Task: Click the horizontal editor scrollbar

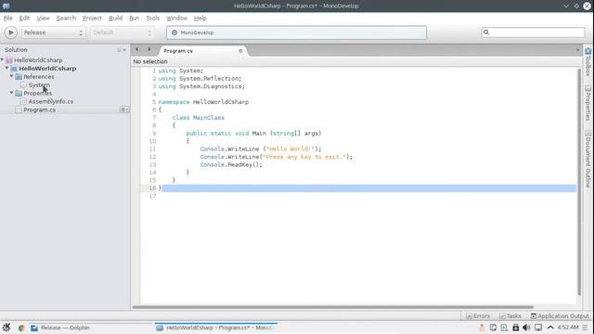Action: pos(332,307)
